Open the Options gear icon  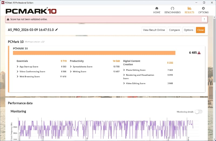pyautogui.click(x=203, y=8)
